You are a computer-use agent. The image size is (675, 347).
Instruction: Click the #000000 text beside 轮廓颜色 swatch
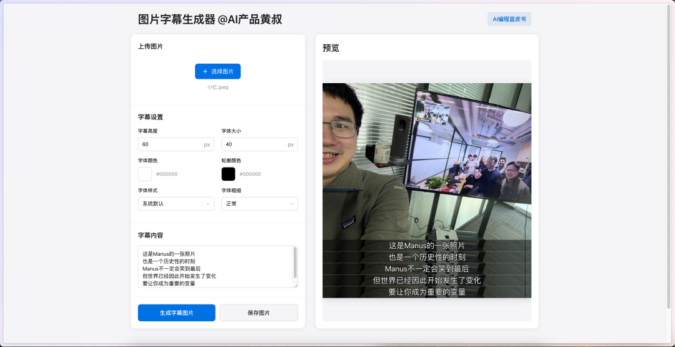[250, 174]
